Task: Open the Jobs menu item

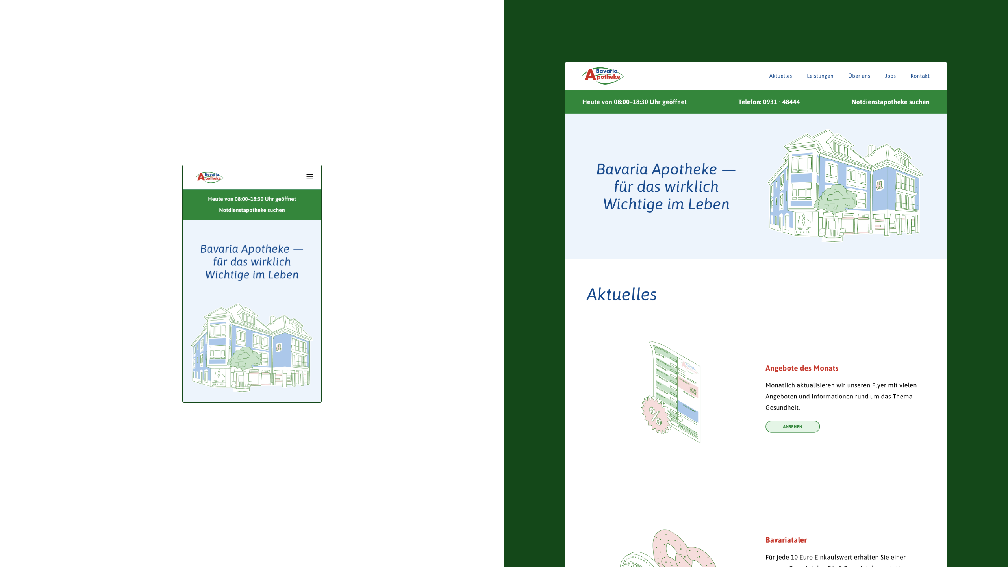Action: point(890,76)
